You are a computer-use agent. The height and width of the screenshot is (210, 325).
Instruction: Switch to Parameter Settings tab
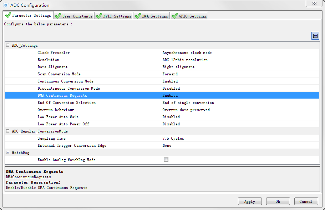tap(29, 15)
